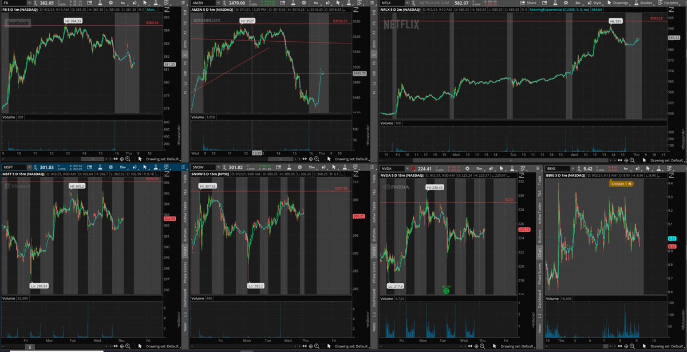Change the 2m timeframe in NFLX chart
This screenshot has height=352, width=687.
click(578, 3)
